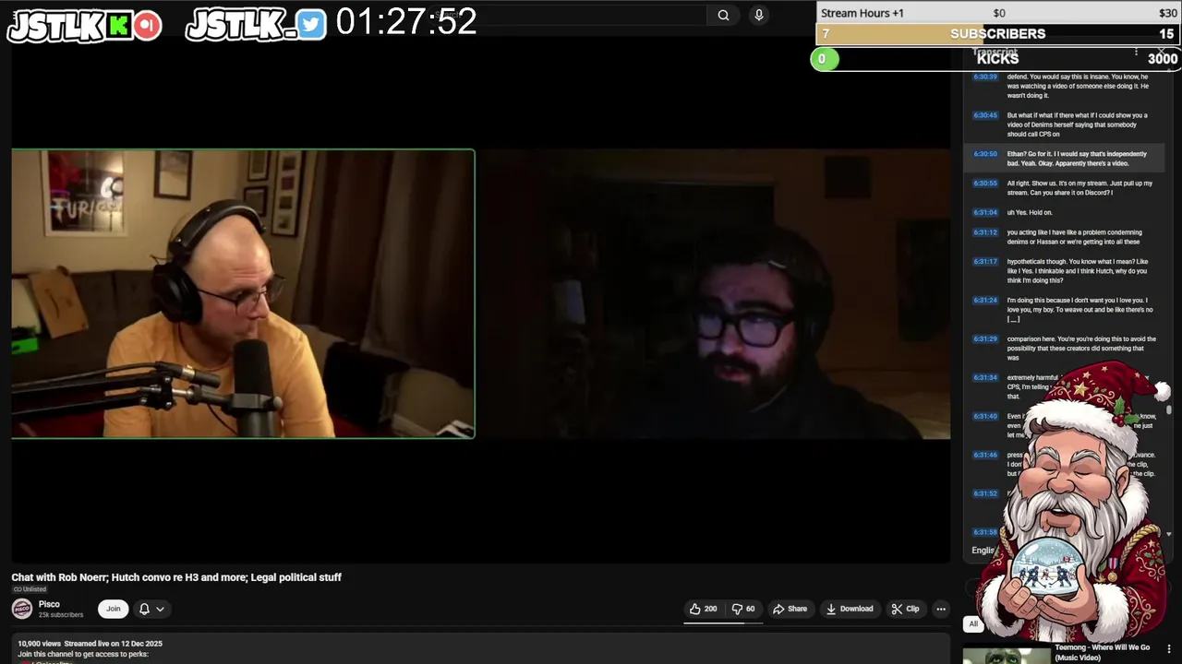Open the 'Where Will We Go' video title
Screen dimensions: 1182x664
1102,652
